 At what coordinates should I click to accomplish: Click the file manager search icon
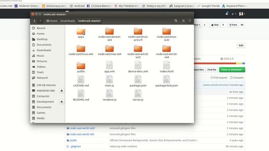(176, 21)
